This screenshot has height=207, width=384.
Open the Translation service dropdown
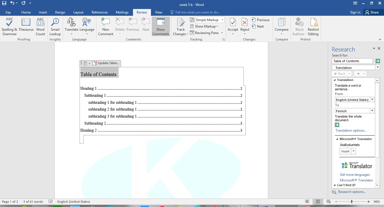click(378, 67)
